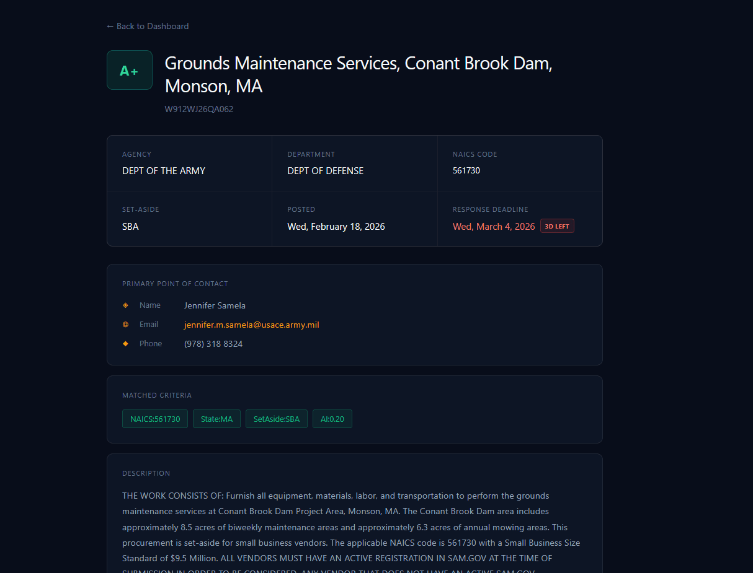Click the circular icon beside Email
The height and width of the screenshot is (573, 753).
pos(125,324)
